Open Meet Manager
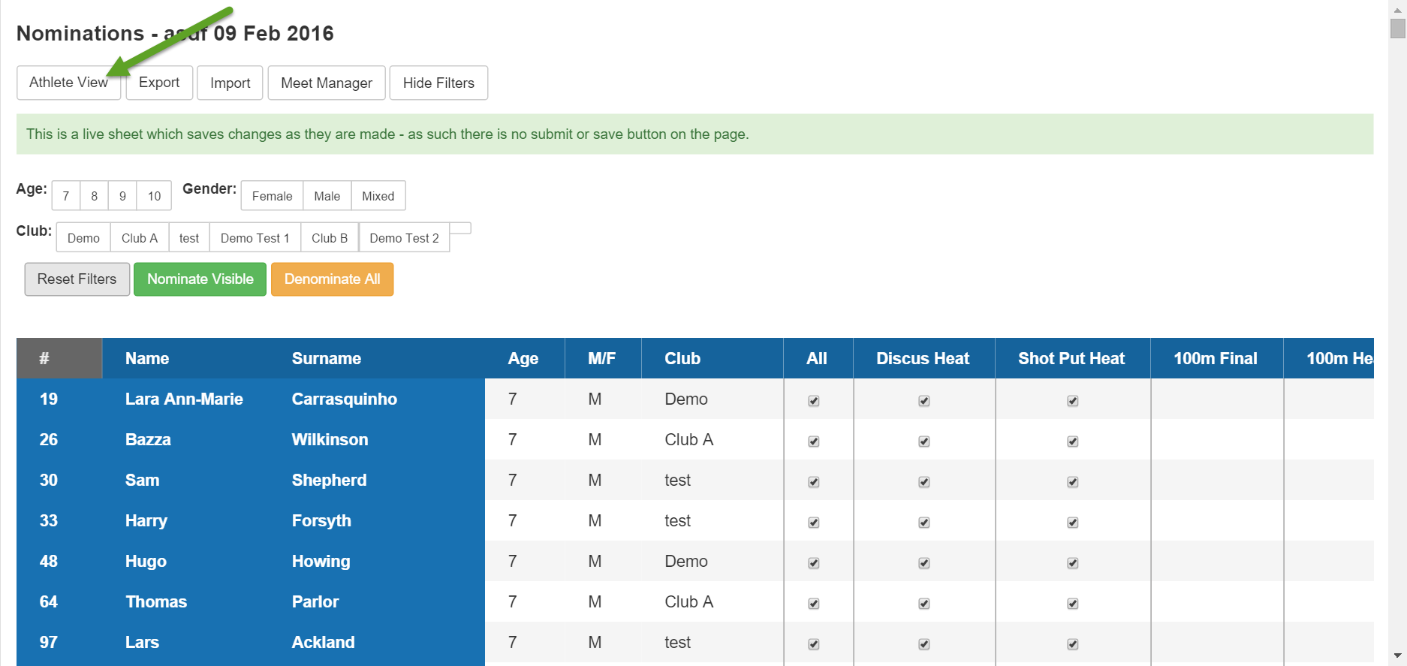Screen dimensions: 1407x666 click(327, 83)
